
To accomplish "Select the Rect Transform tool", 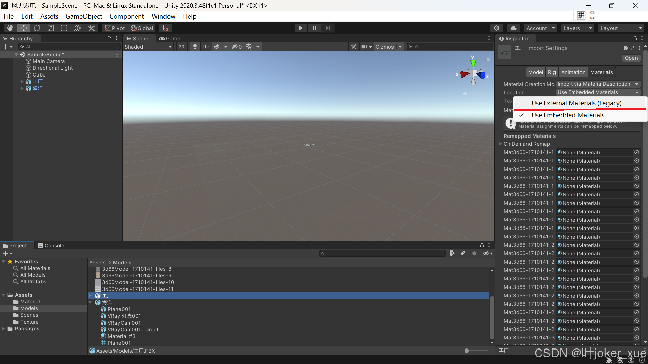I will (x=64, y=28).
